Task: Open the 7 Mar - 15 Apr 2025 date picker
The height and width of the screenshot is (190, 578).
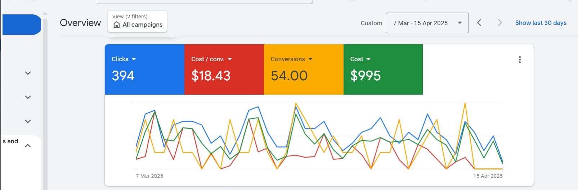Action: tap(427, 23)
